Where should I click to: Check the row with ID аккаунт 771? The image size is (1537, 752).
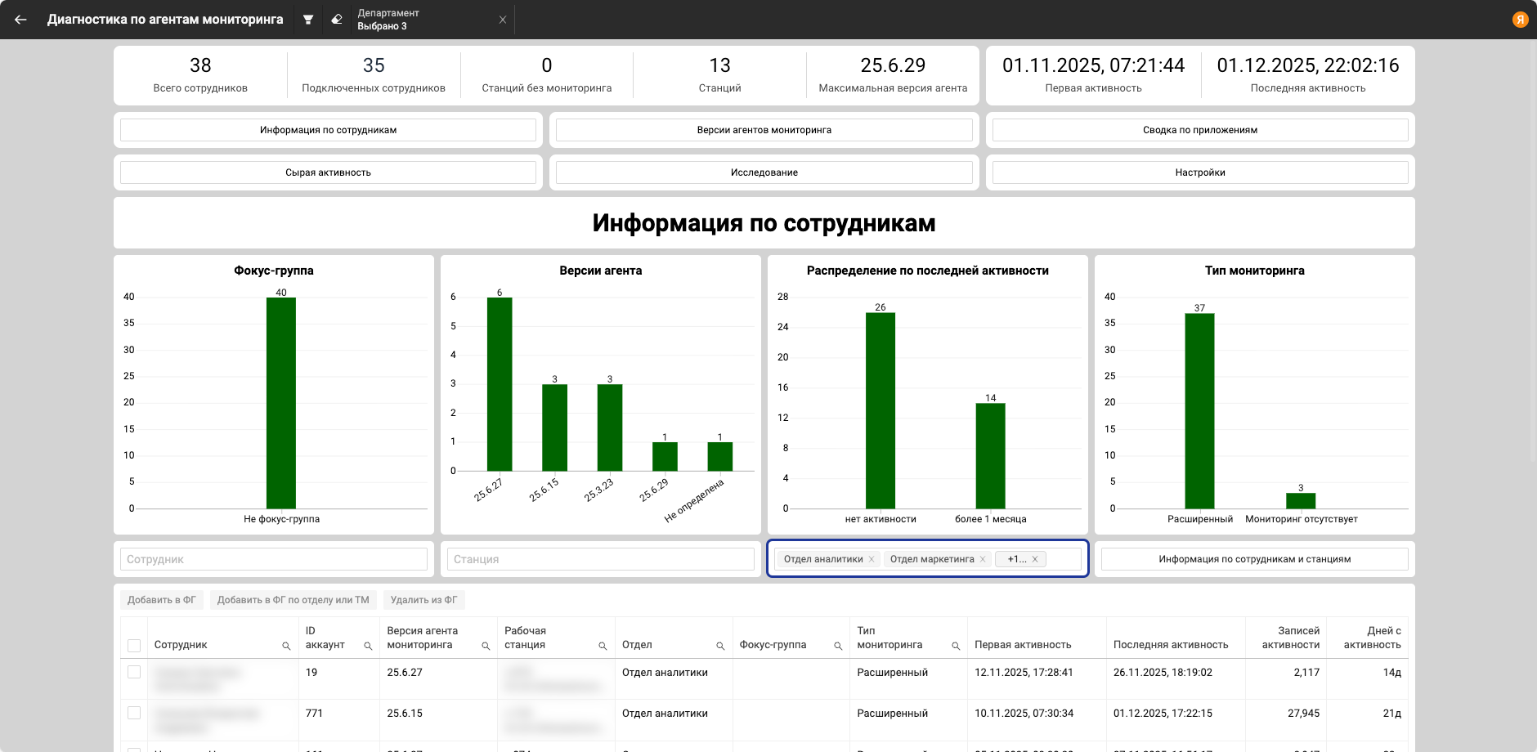click(x=134, y=713)
